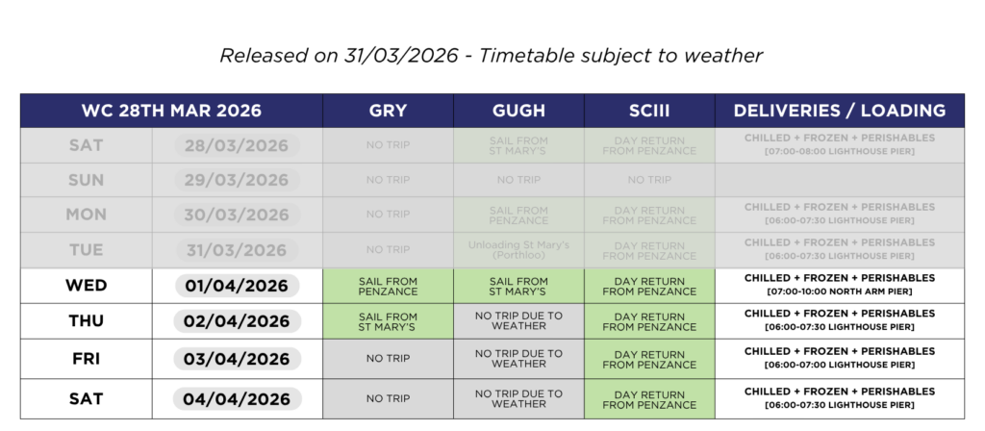Click the SCIII column header
The height and width of the screenshot is (431, 985).
(x=649, y=111)
